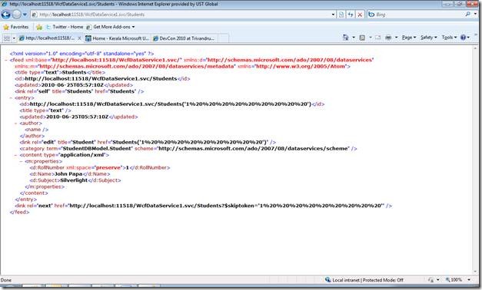Go back with the Back arrow button
Image resolution: width=482 pixels, height=290 pixels.
coord(6,15)
